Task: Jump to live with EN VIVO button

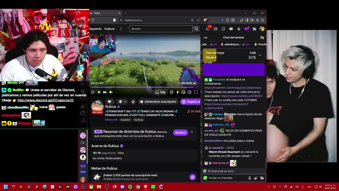Action: tap(189, 83)
